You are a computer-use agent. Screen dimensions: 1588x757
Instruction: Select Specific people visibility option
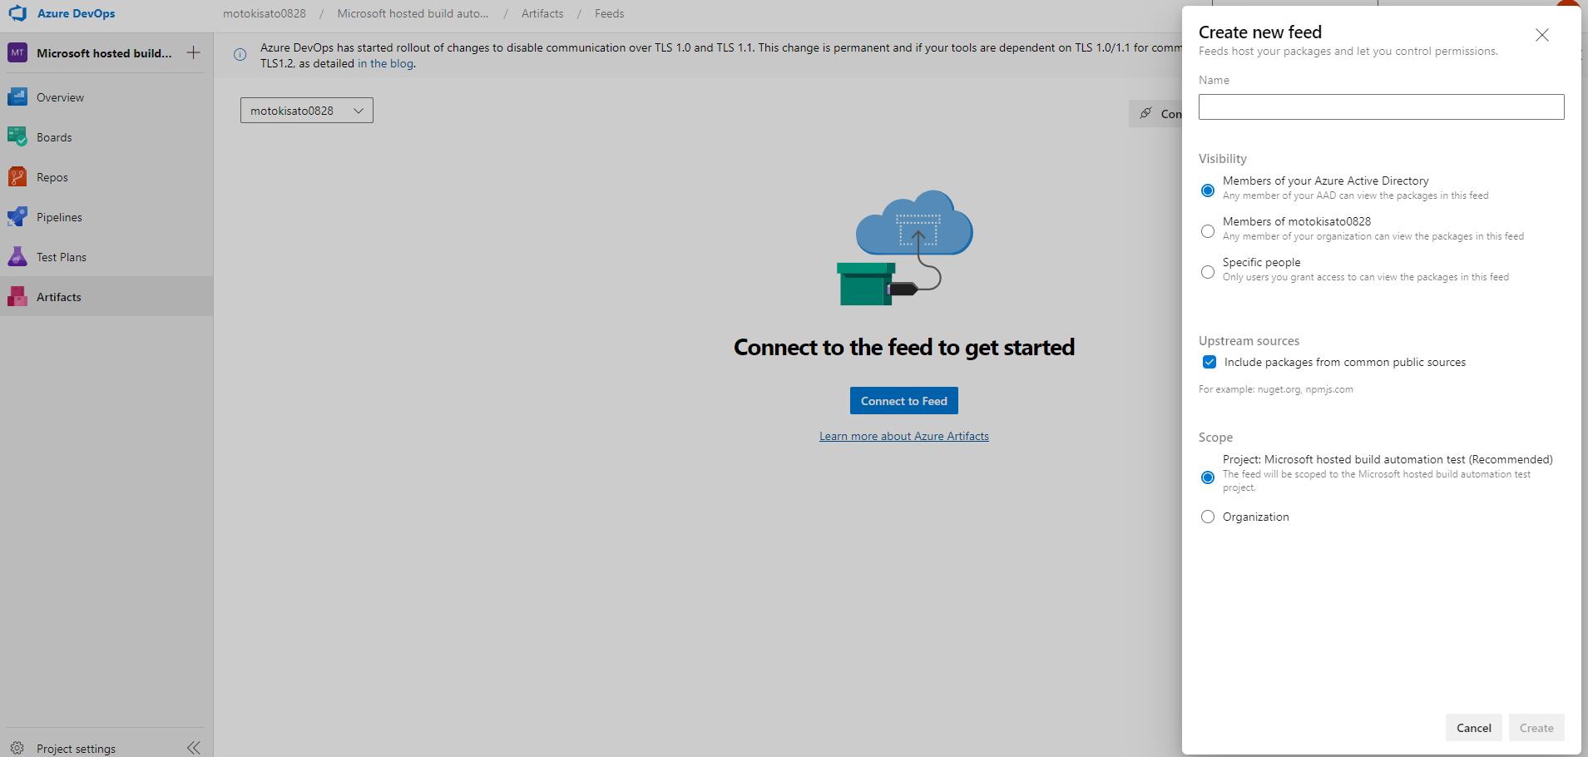click(1208, 272)
